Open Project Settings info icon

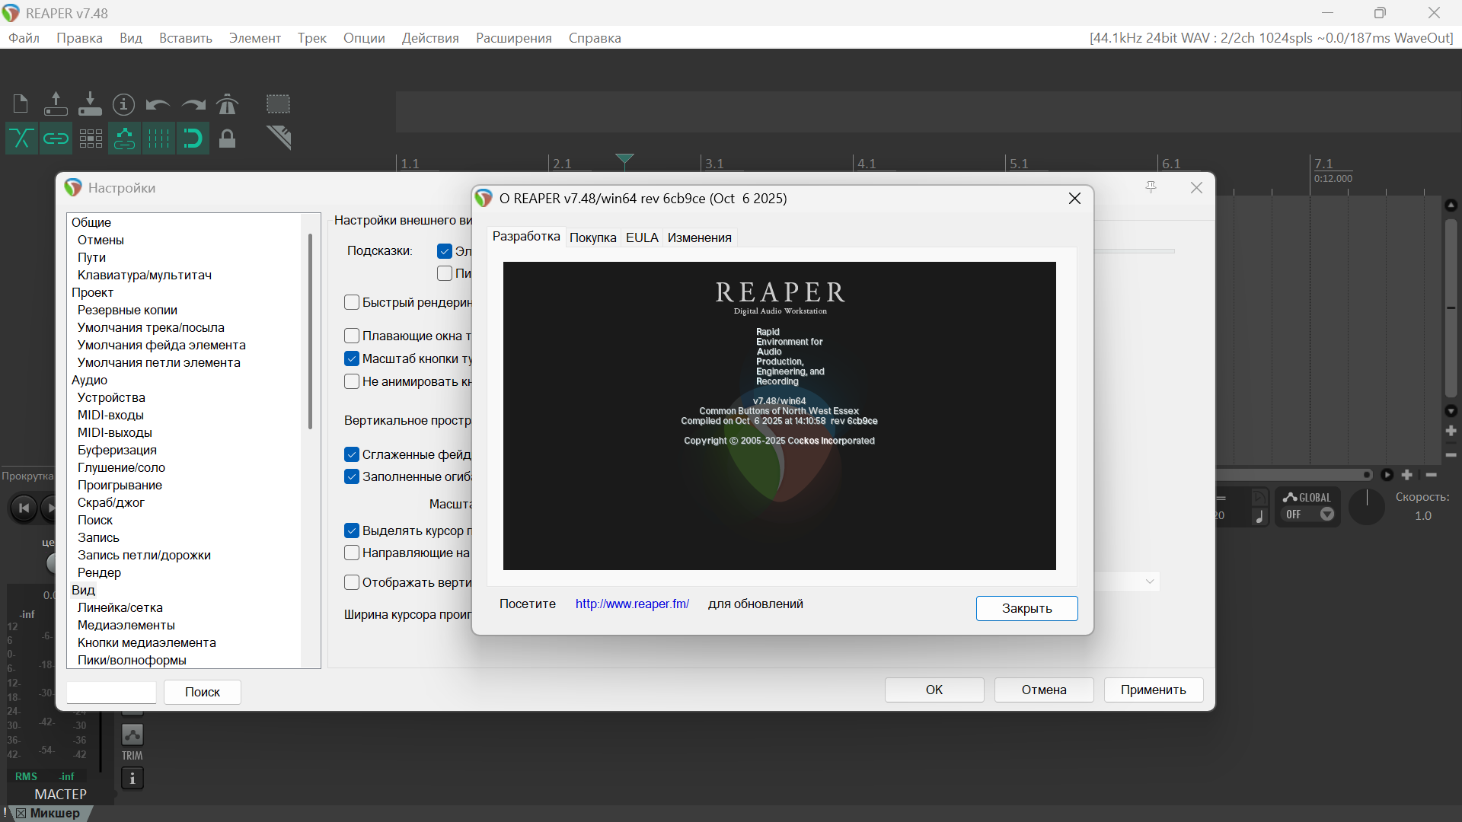click(123, 104)
